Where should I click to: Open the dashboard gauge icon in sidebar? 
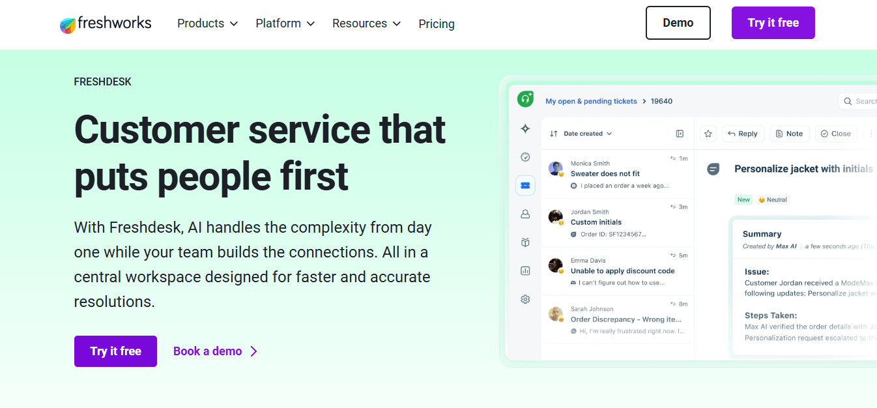525,157
